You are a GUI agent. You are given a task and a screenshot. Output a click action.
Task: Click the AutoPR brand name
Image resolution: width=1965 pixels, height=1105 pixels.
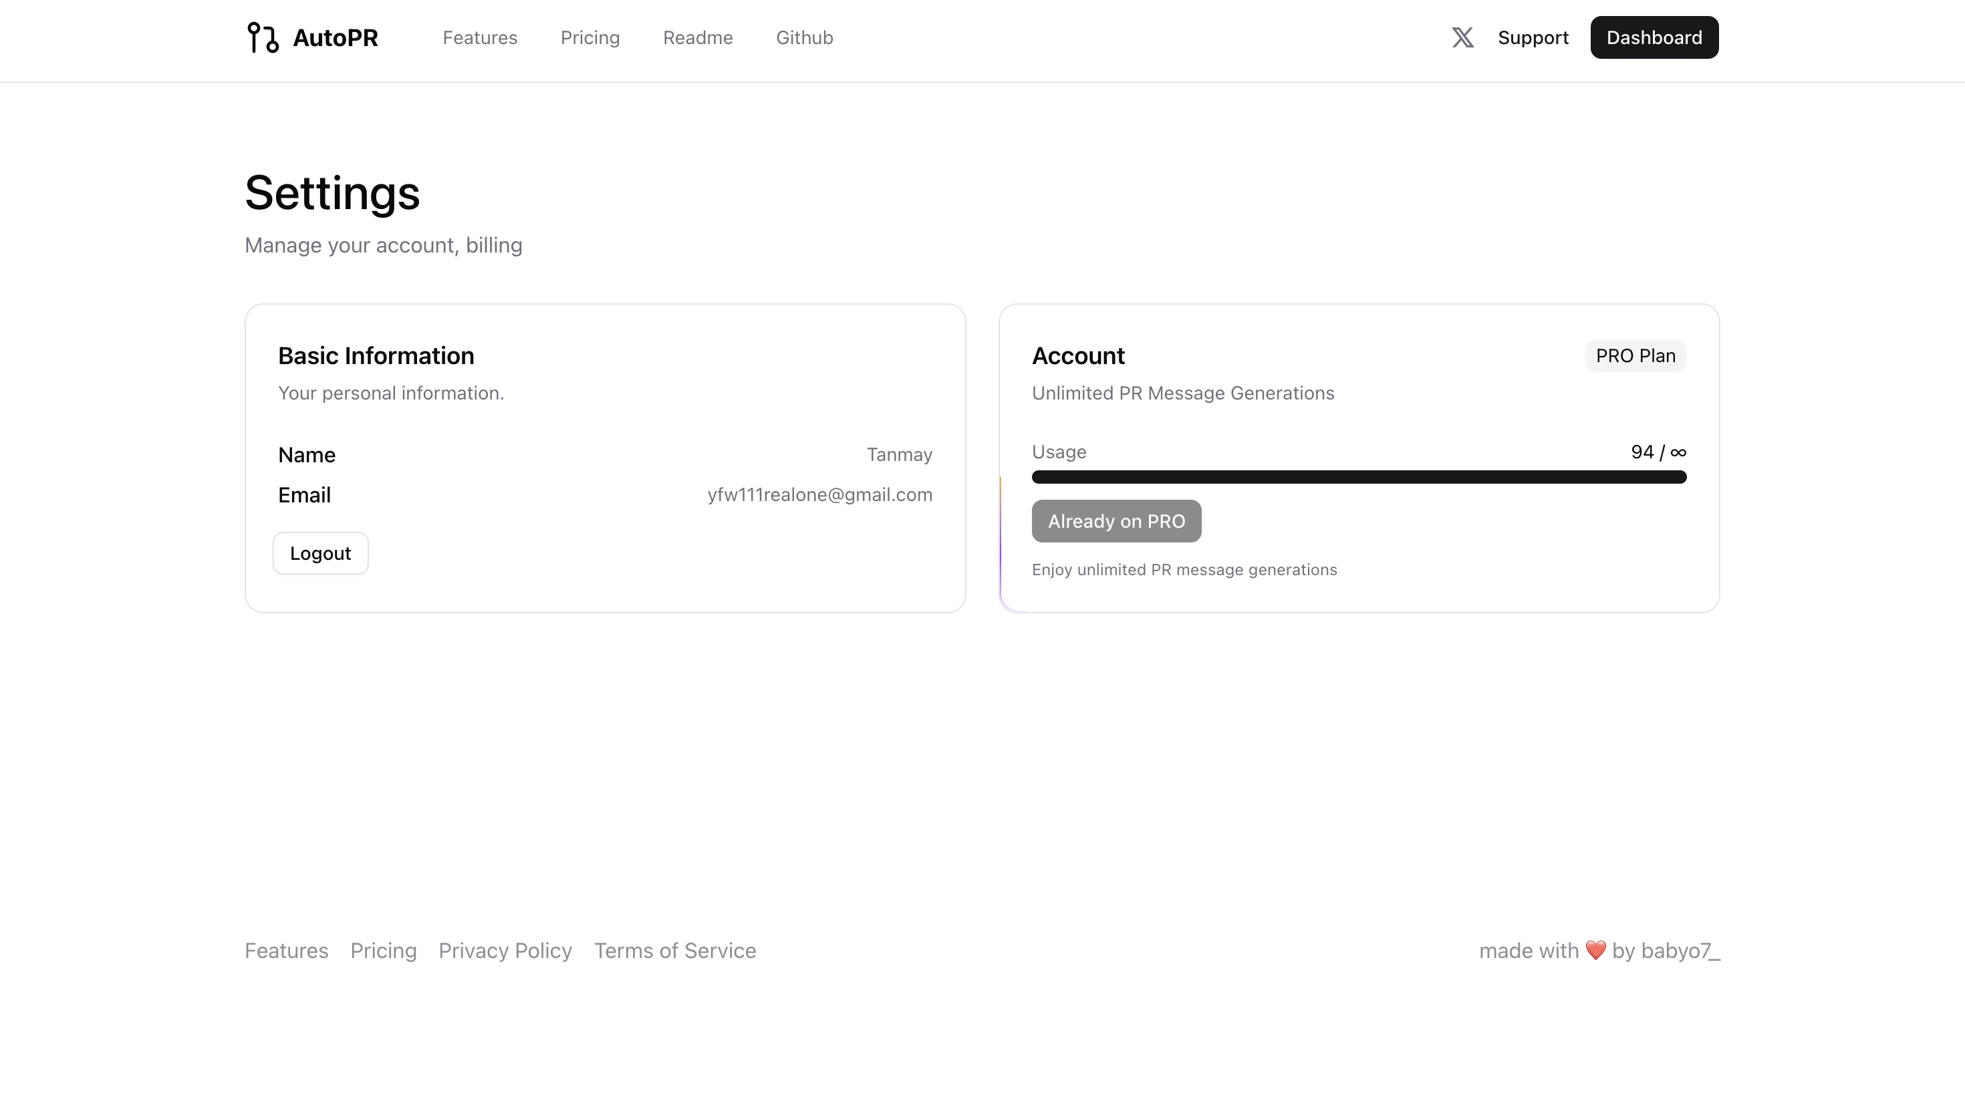pos(336,37)
